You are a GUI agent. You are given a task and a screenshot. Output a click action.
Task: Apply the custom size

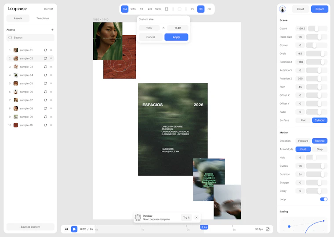pyautogui.click(x=176, y=37)
